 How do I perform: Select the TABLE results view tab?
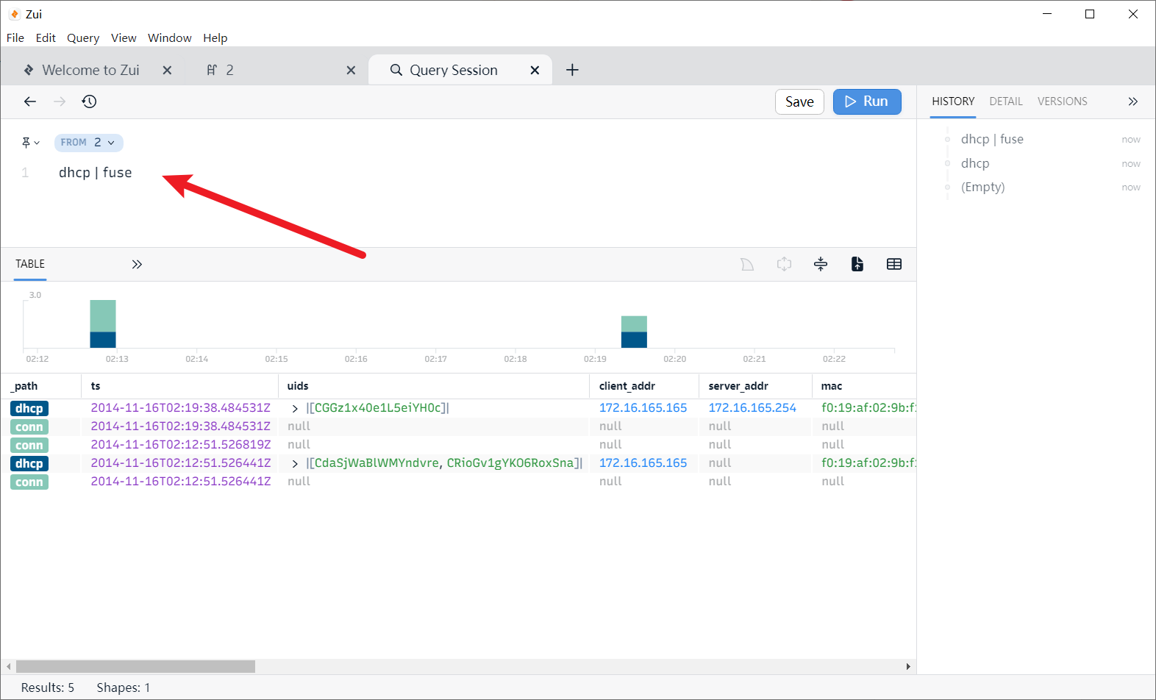[30, 264]
